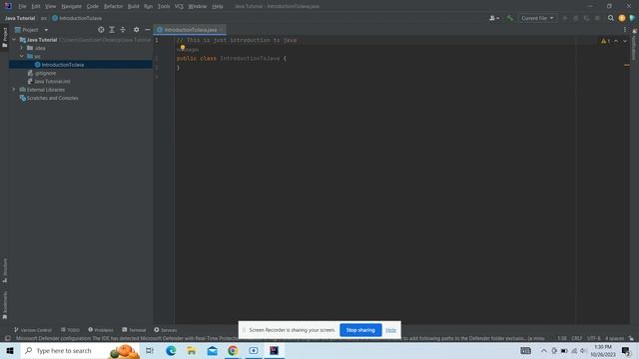
Task: Open the code with me user dropdown
Action: tap(494, 18)
